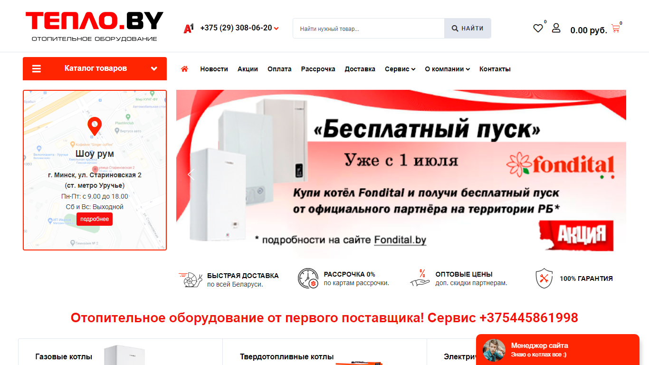
Task: Click the hamburger icon in Каталог товаров
Action: [37, 69]
